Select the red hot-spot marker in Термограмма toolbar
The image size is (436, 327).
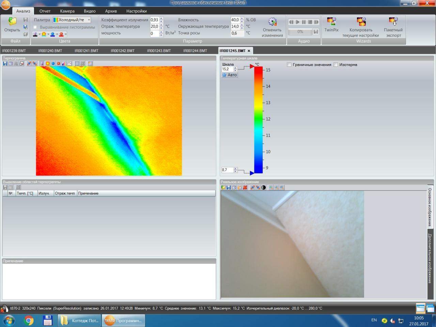(x=59, y=63)
